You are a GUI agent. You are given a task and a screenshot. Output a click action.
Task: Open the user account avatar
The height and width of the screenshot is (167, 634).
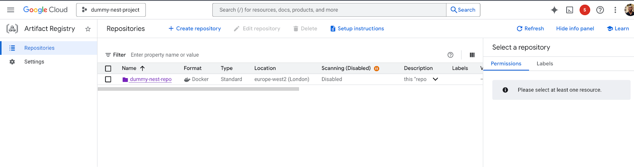[x=629, y=10]
